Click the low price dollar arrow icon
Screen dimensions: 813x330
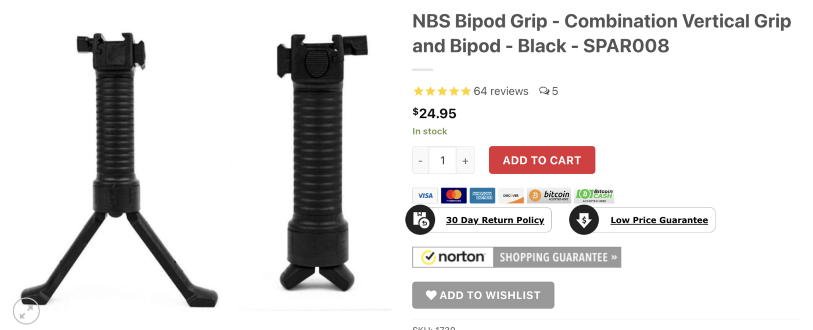click(584, 220)
